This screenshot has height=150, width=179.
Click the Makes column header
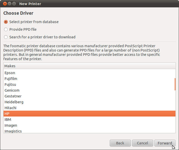[x=89, y=66]
